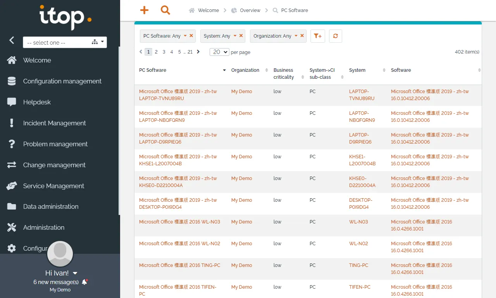Viewport: 496px width, 298px height.
Task: Click the user avatar picture
Action: click(x=60, y=254)
